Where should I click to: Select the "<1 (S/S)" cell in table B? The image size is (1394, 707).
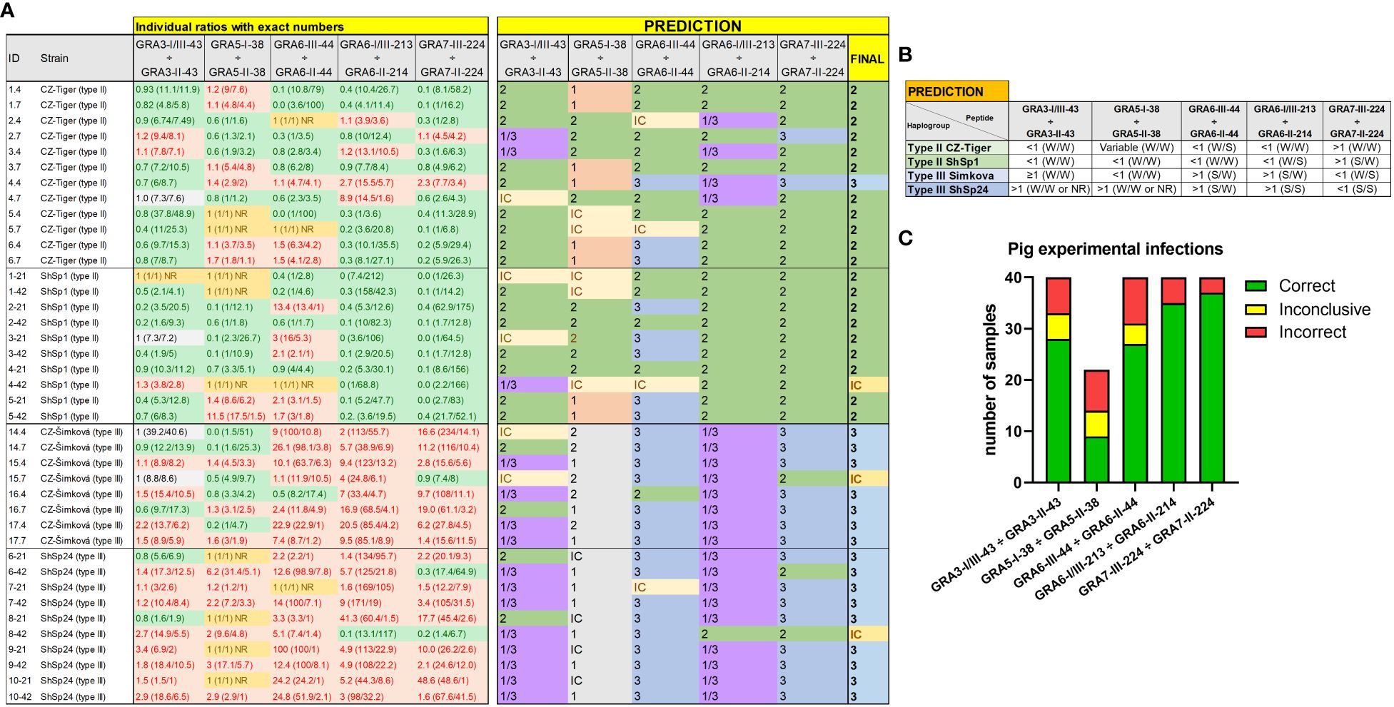(1357, 190)
